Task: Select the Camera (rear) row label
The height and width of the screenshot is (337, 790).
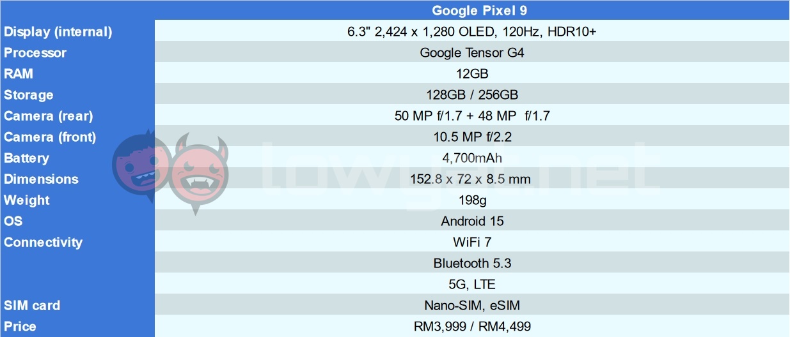Action: pos(48,116)
